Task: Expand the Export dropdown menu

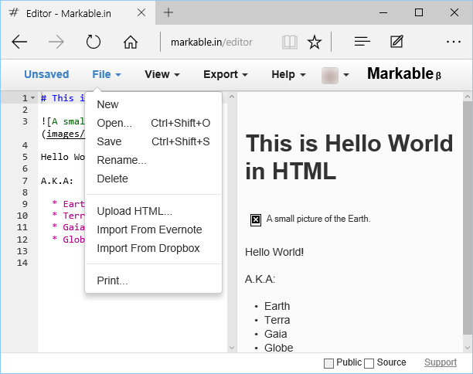Action: coord(226,74)
